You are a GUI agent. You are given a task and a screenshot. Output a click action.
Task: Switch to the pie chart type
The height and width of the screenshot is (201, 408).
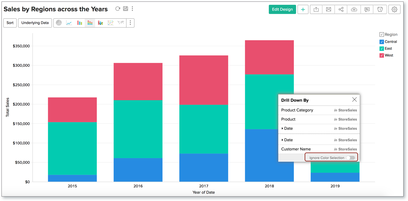(x=59, y=23)
